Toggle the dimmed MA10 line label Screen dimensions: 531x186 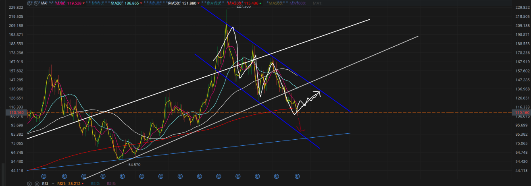tap(98, 3)
